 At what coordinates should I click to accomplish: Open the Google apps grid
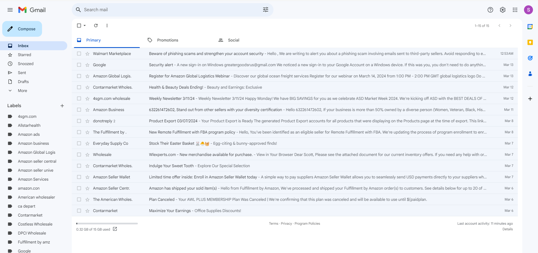515,10
